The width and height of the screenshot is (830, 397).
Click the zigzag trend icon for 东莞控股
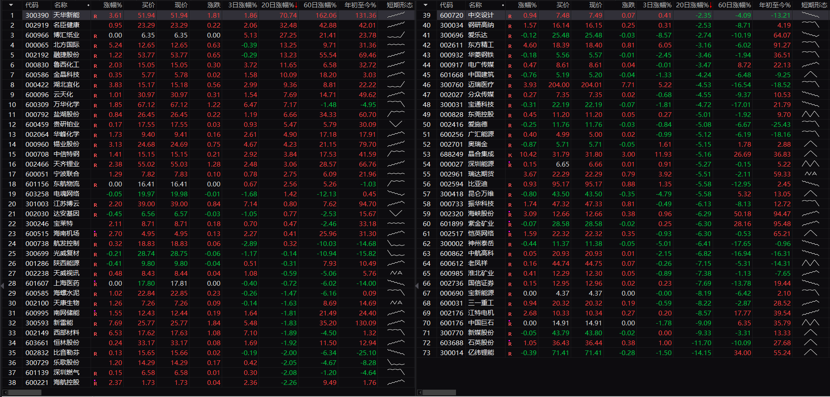tap(810, 114)
